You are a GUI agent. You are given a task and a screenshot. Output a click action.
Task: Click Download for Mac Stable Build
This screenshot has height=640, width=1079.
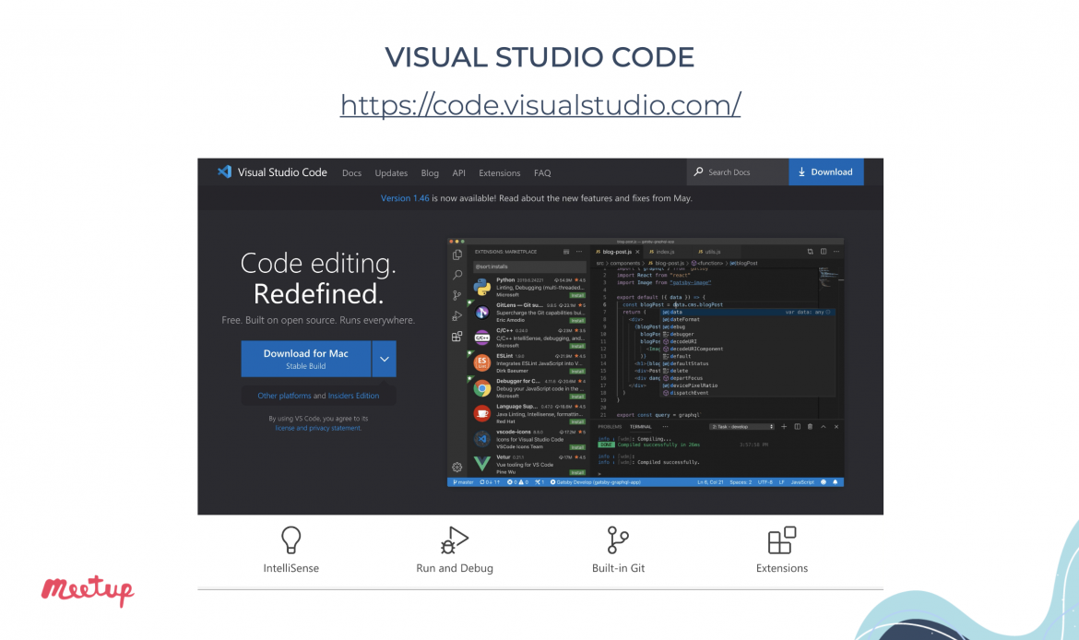pyautogui.click(x=306, y=359)
